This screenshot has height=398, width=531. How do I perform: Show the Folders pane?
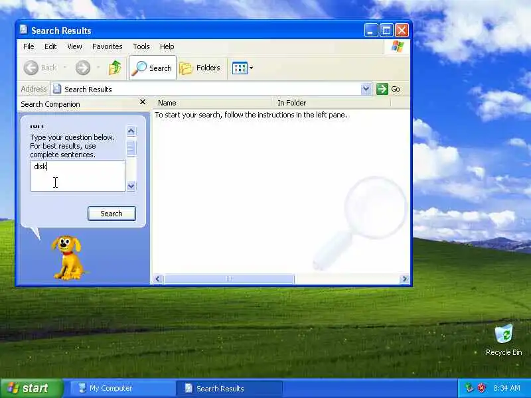tap(200, 68)
